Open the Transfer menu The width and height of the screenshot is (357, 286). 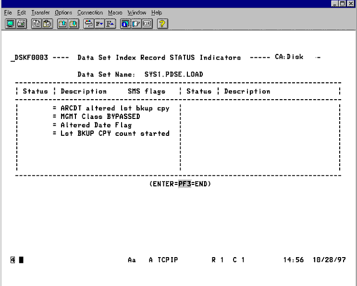[x=40, y=13]
